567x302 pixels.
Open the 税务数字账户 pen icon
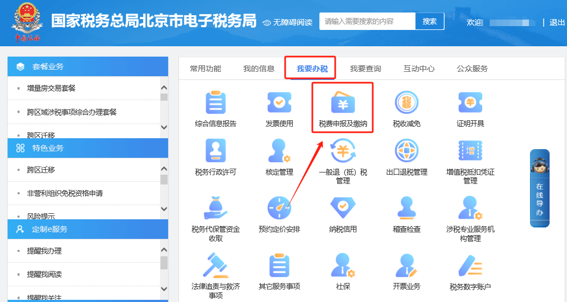470,266
